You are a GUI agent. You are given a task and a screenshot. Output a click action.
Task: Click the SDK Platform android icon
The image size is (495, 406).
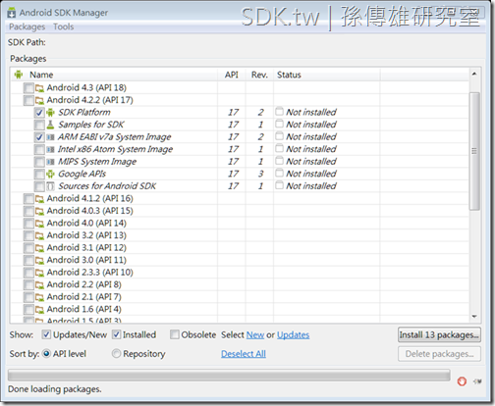[x=50, y=113]
